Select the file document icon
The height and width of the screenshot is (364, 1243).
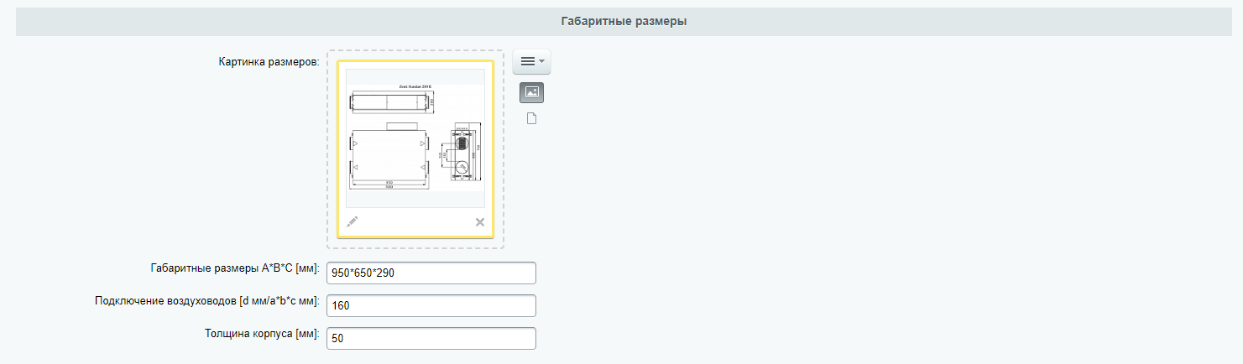click(x=531, y=118)
